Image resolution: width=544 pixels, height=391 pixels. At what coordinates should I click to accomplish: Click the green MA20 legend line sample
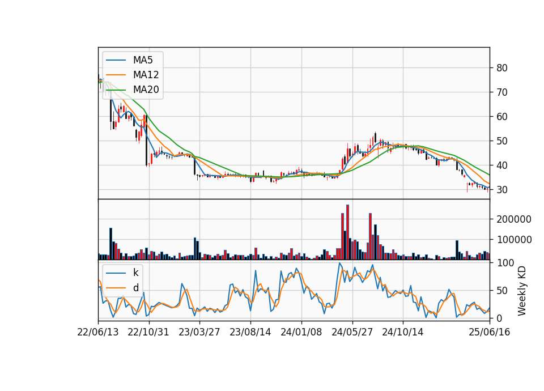tap(116, 90)
